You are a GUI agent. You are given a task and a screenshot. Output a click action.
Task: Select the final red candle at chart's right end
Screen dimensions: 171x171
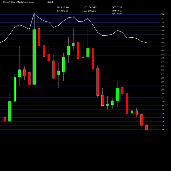pyautogui.click(x=146, y=127)
